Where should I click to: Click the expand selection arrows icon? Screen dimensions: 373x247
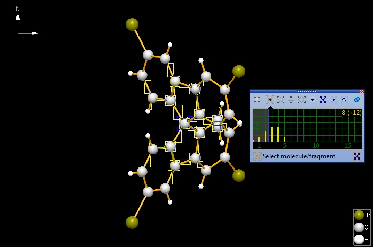(x=323, y=100)
